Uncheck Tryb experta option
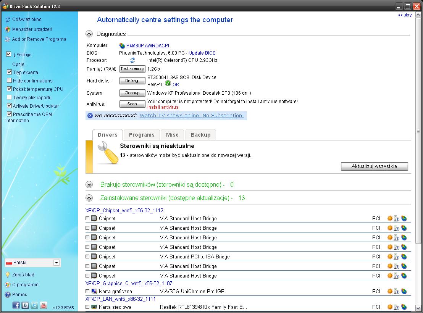Viewport: 423px width, 313px height. tap(10, 72)
